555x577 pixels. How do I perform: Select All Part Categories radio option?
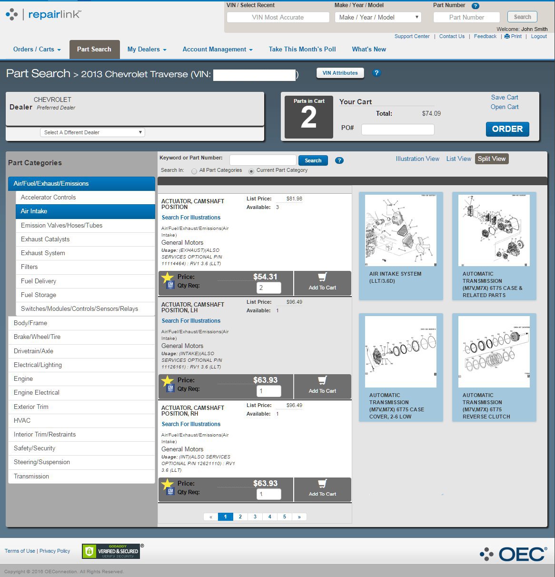194,171
